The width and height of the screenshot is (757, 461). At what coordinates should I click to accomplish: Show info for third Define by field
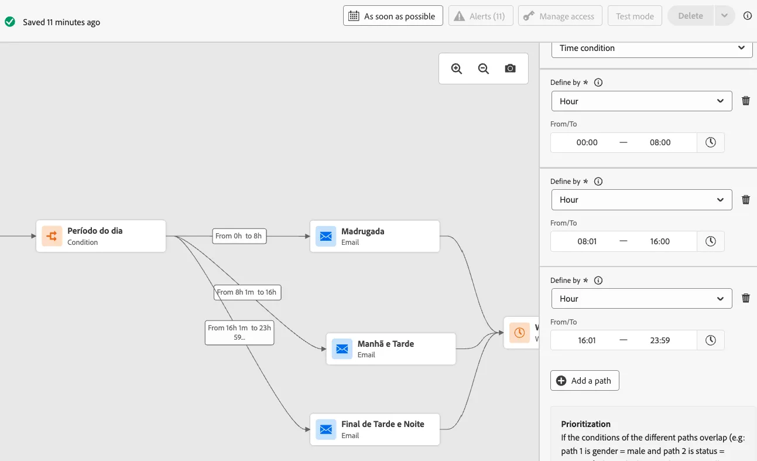coord(598,281)
